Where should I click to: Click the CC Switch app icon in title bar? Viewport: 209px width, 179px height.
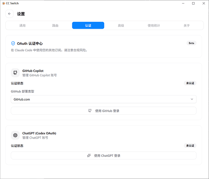pos(4,3)
